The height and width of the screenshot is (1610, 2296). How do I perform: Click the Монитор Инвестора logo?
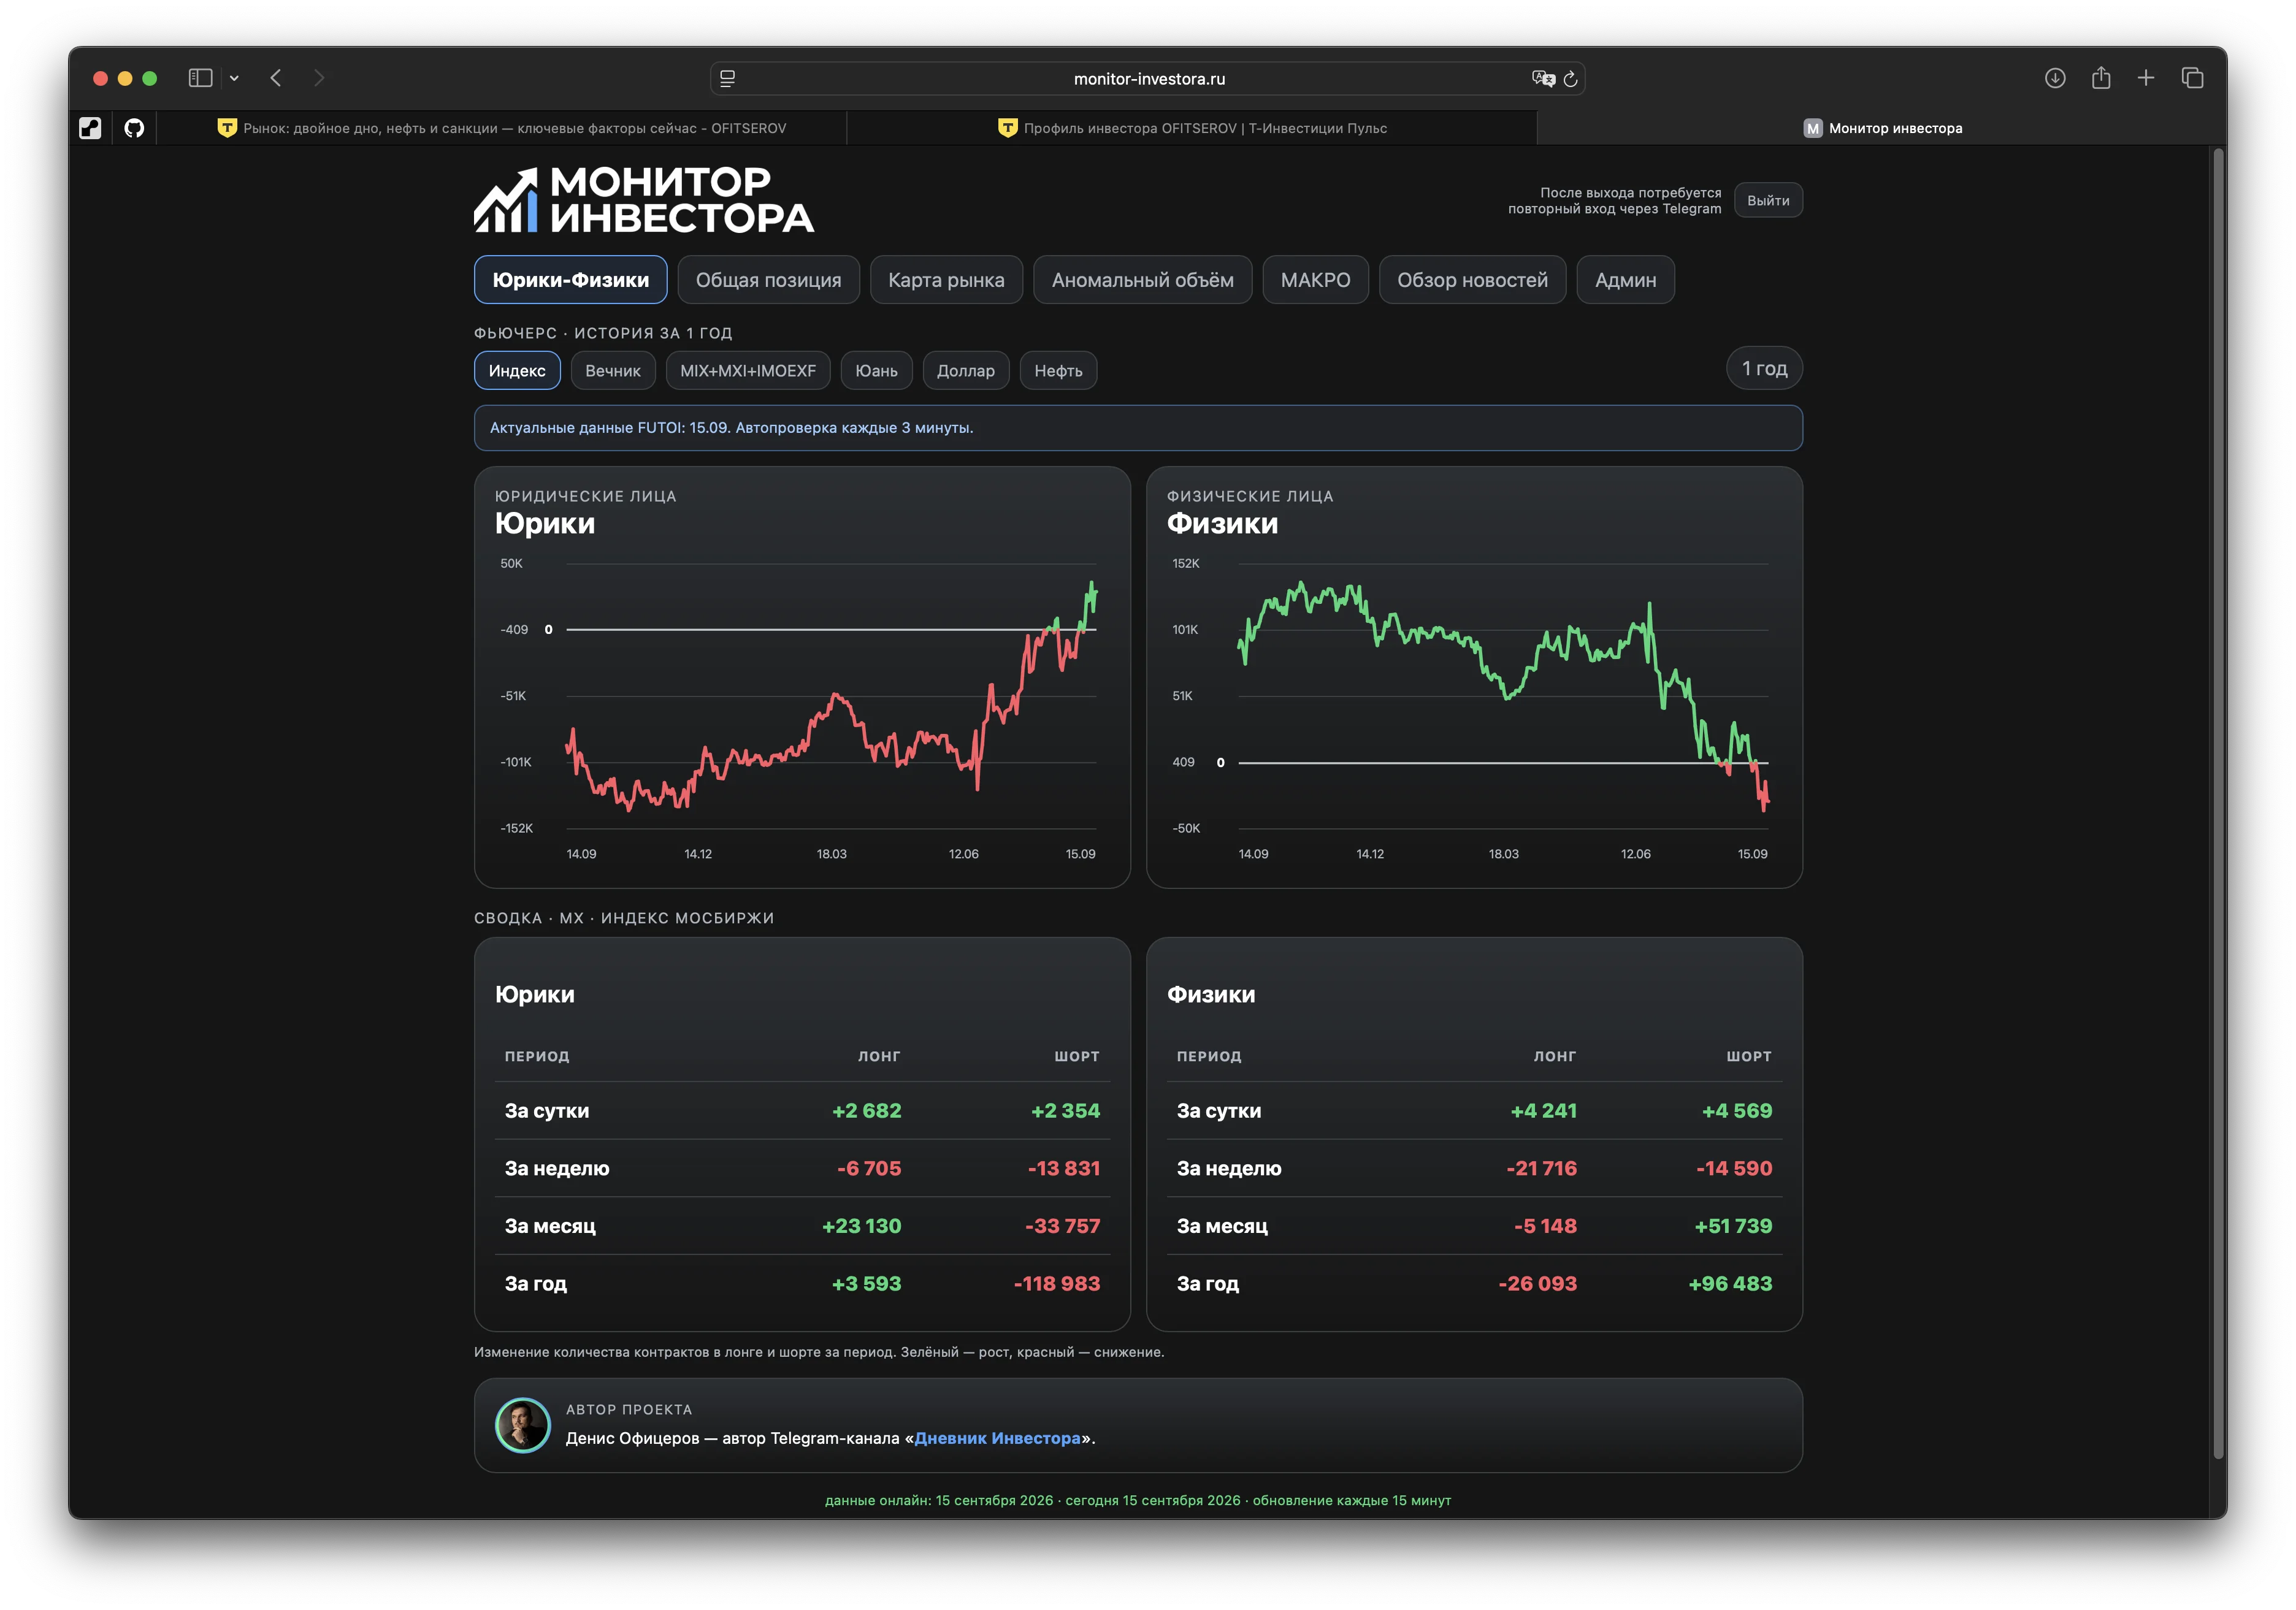click(x=644, y=200)
